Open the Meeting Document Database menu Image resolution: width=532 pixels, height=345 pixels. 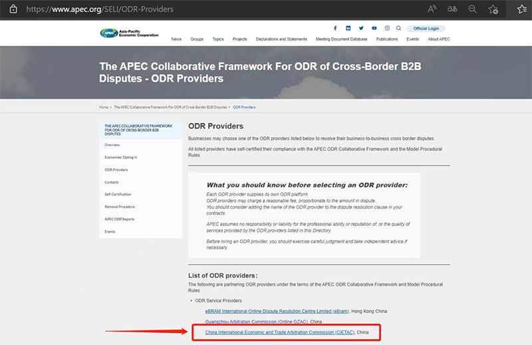pos(341,39)
